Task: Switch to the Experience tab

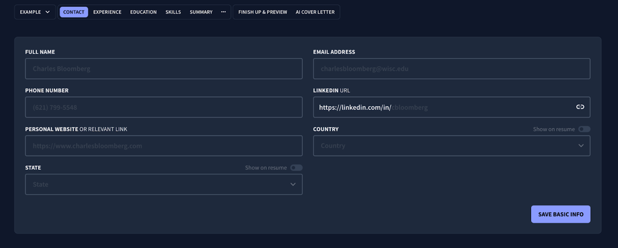Action: tap(107, 12)
